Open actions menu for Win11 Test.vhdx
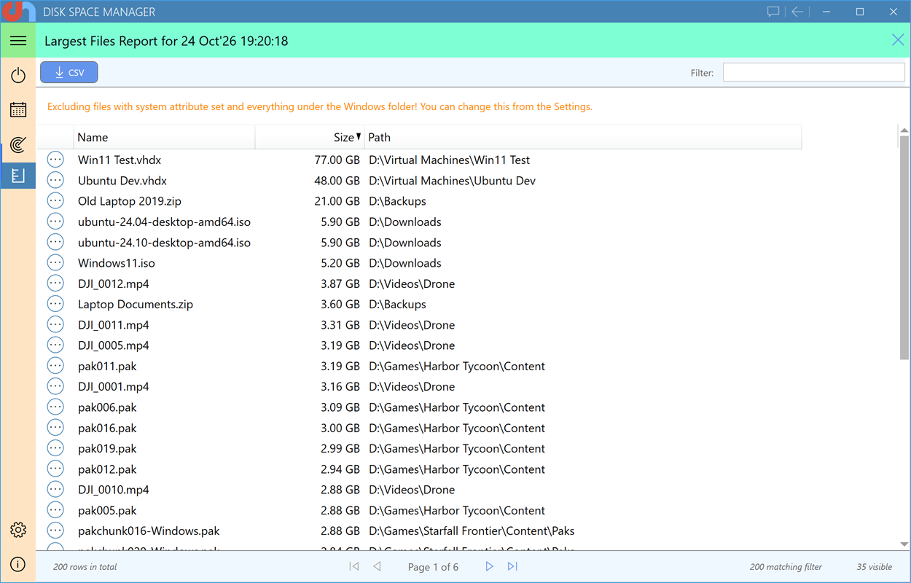 coord(55,160)
